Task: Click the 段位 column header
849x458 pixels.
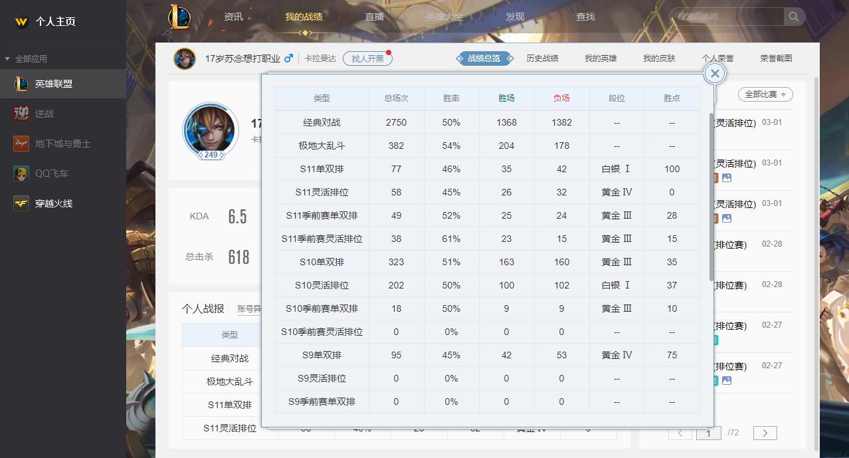Action: click(x=616, y=98)
